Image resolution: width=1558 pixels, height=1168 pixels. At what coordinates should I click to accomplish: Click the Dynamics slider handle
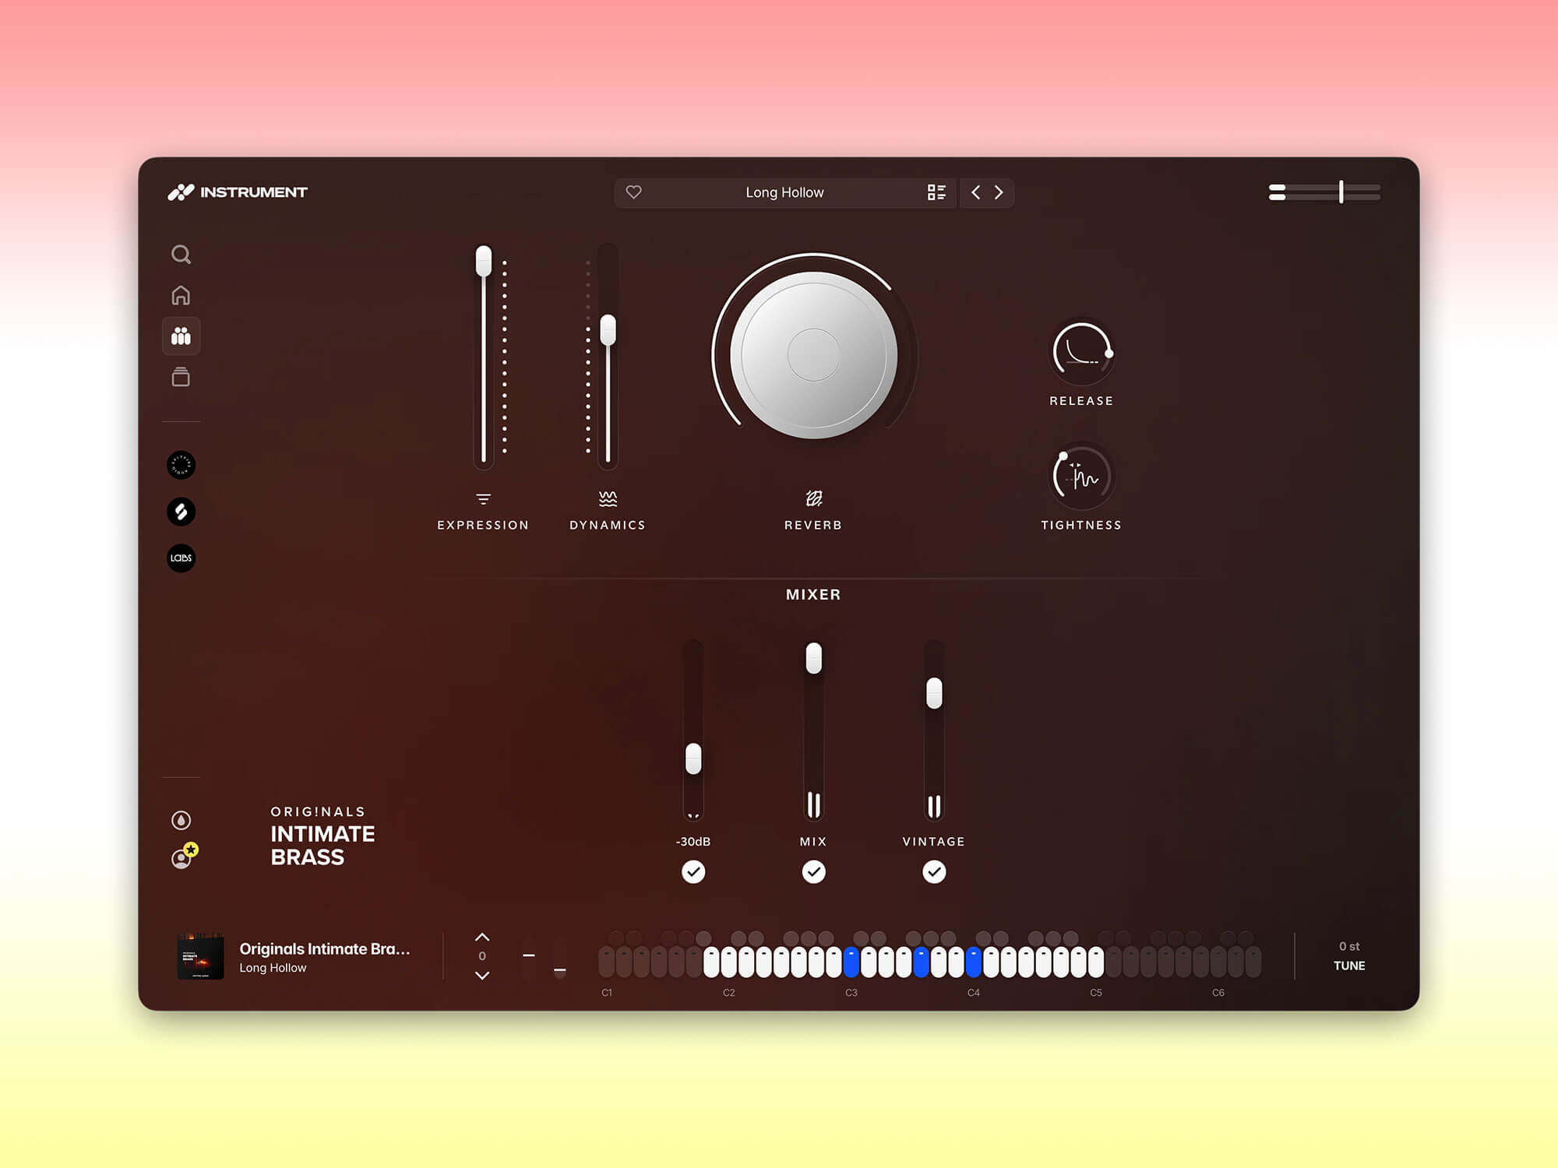608,330
